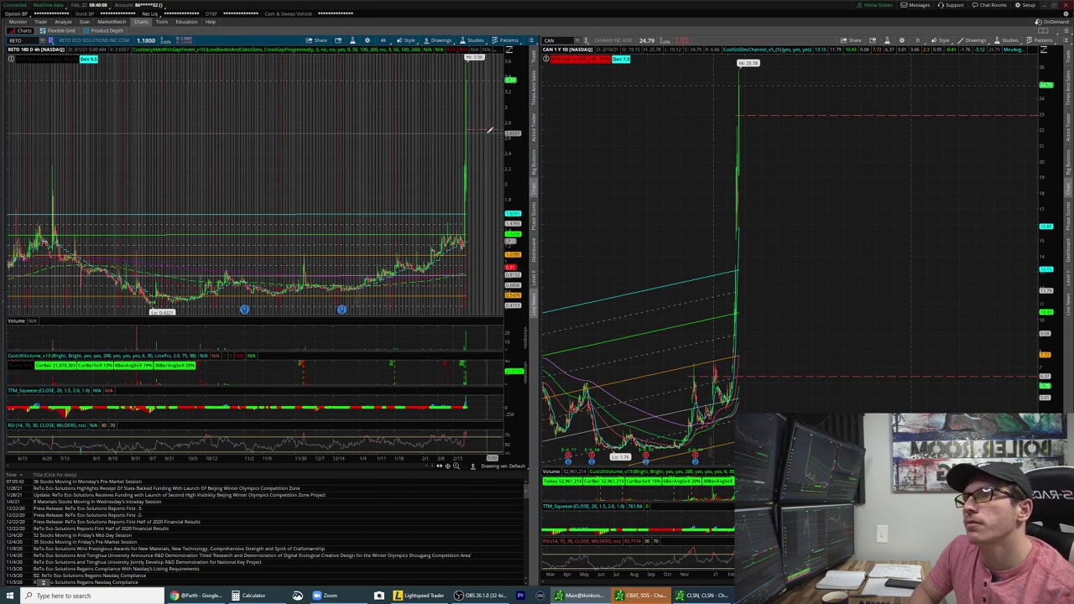1074x604 pixels.
Task: Click the camera icon beside CAN Share button
Action: click(873, 40)
